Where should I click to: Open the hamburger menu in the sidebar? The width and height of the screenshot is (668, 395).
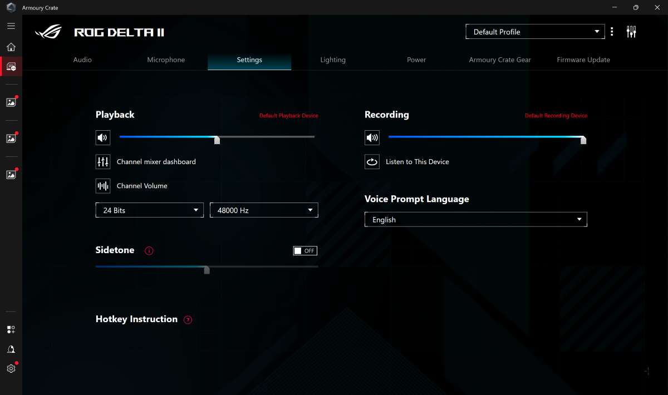pyautogui.click(x=11, y=26)
